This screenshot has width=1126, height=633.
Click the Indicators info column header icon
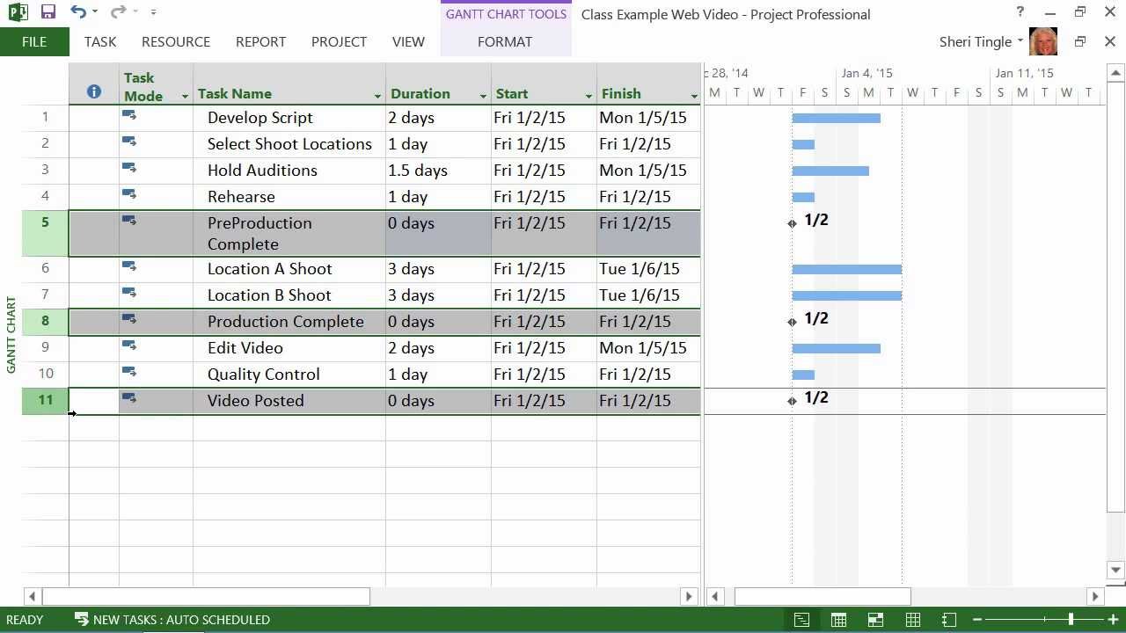coord(94,92)
